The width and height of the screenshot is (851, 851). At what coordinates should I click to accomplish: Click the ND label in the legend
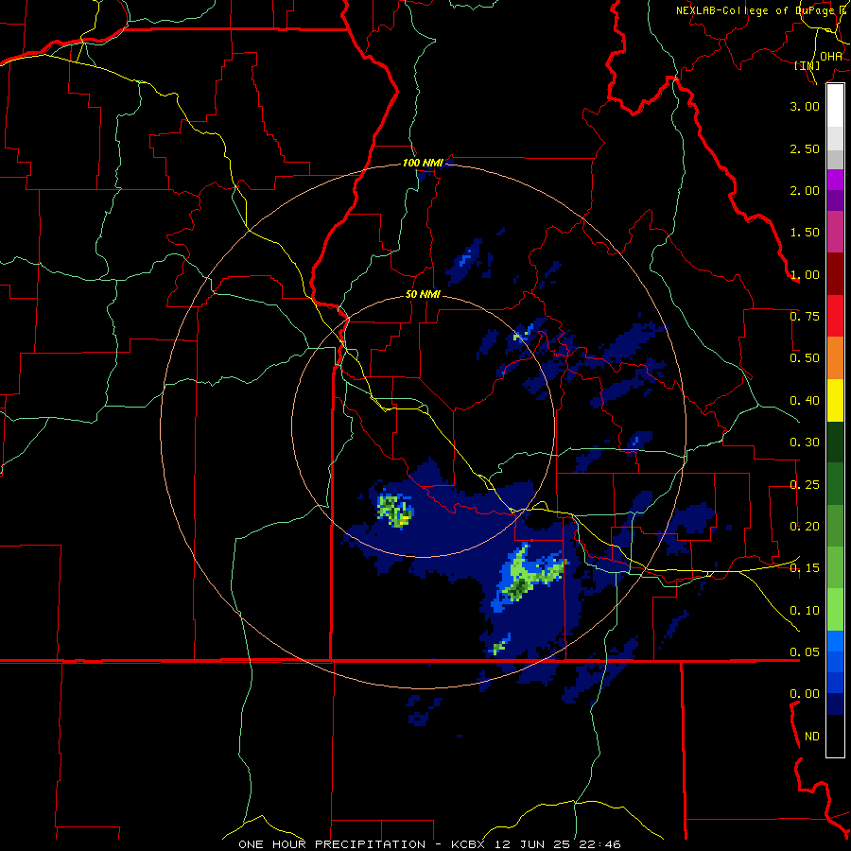click(x=812, y=737)
